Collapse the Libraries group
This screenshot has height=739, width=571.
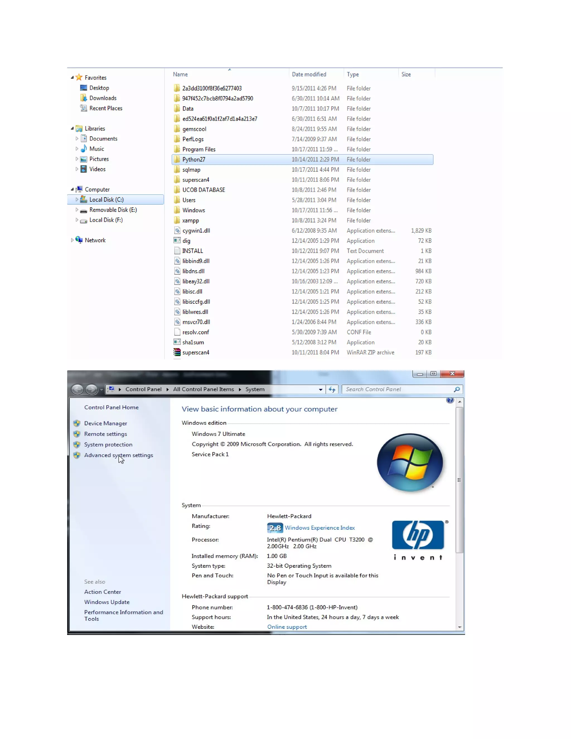[72, 128]
